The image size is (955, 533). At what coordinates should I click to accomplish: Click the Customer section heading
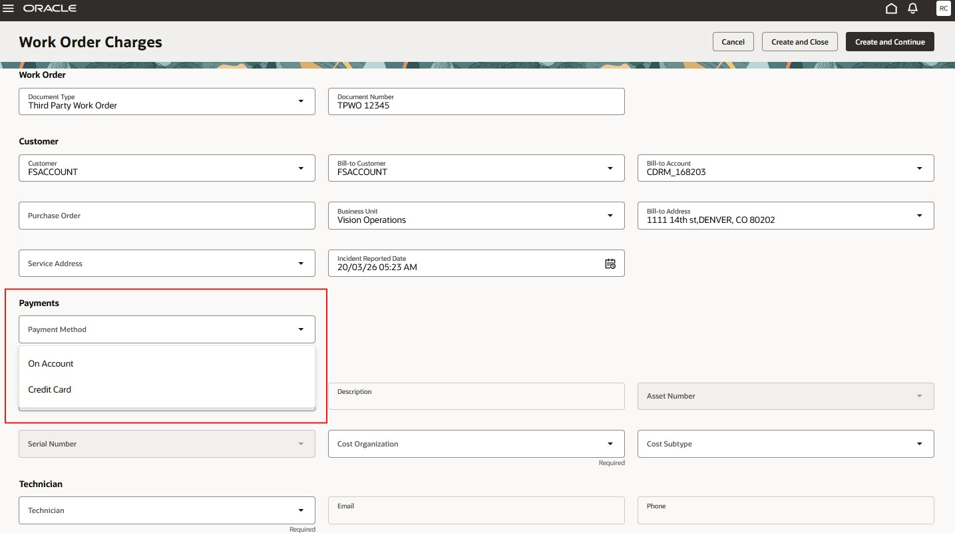point(39,141)
